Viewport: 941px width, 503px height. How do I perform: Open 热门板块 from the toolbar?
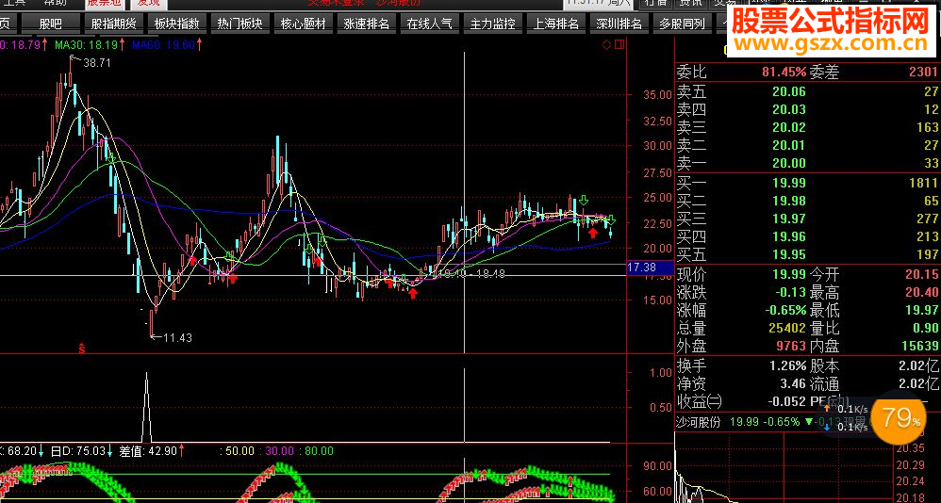pyautogui.click(x=239, y=24)
